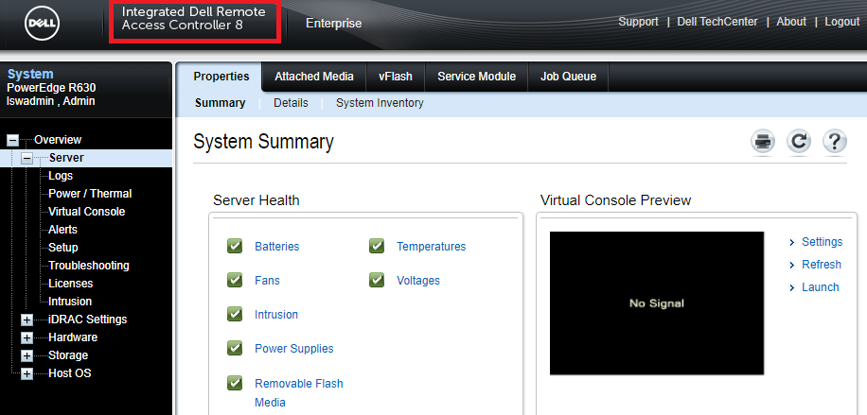
Task: Select iDRAC Settings tree item
Action: pyautogui.click(x=87, y=320)
